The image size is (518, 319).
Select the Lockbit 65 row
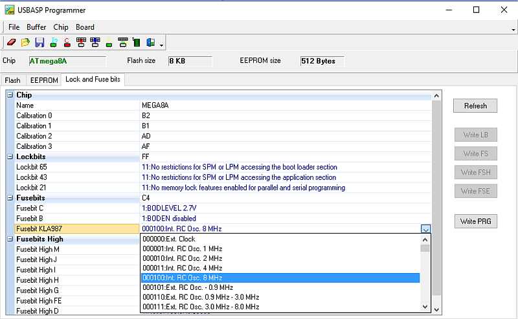[223, 167]
